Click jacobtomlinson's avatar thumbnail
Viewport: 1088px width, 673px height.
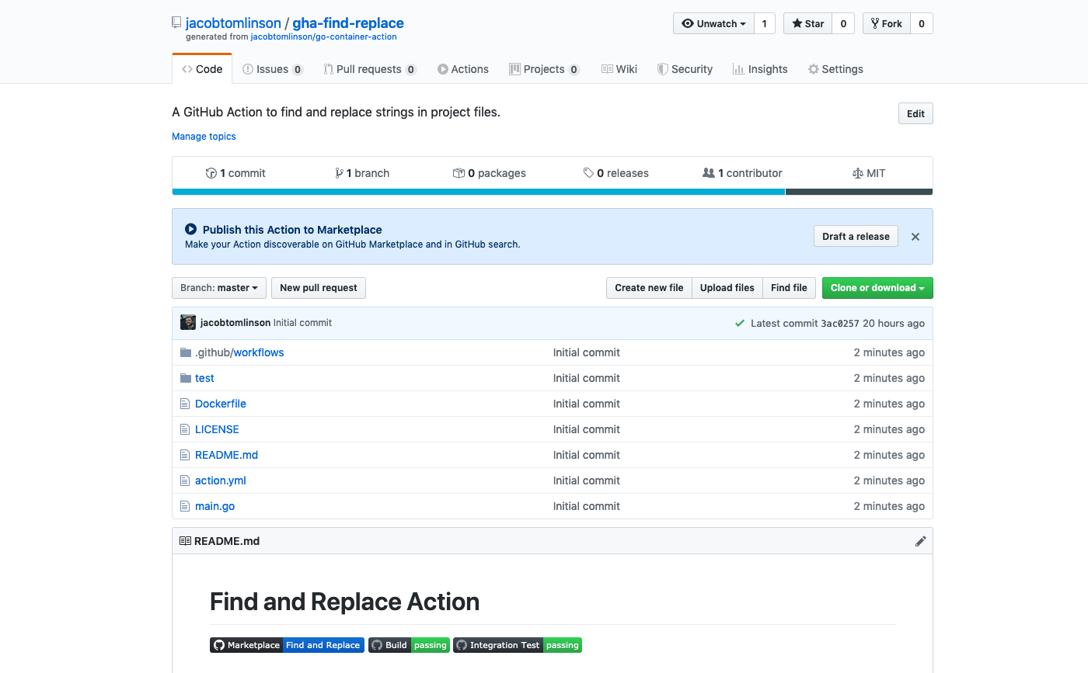click(x=187, y=323)
